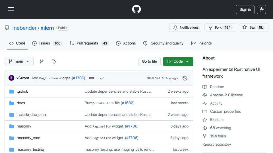
Task: Open xStrom's avatar image
Action: pos(11,78)
